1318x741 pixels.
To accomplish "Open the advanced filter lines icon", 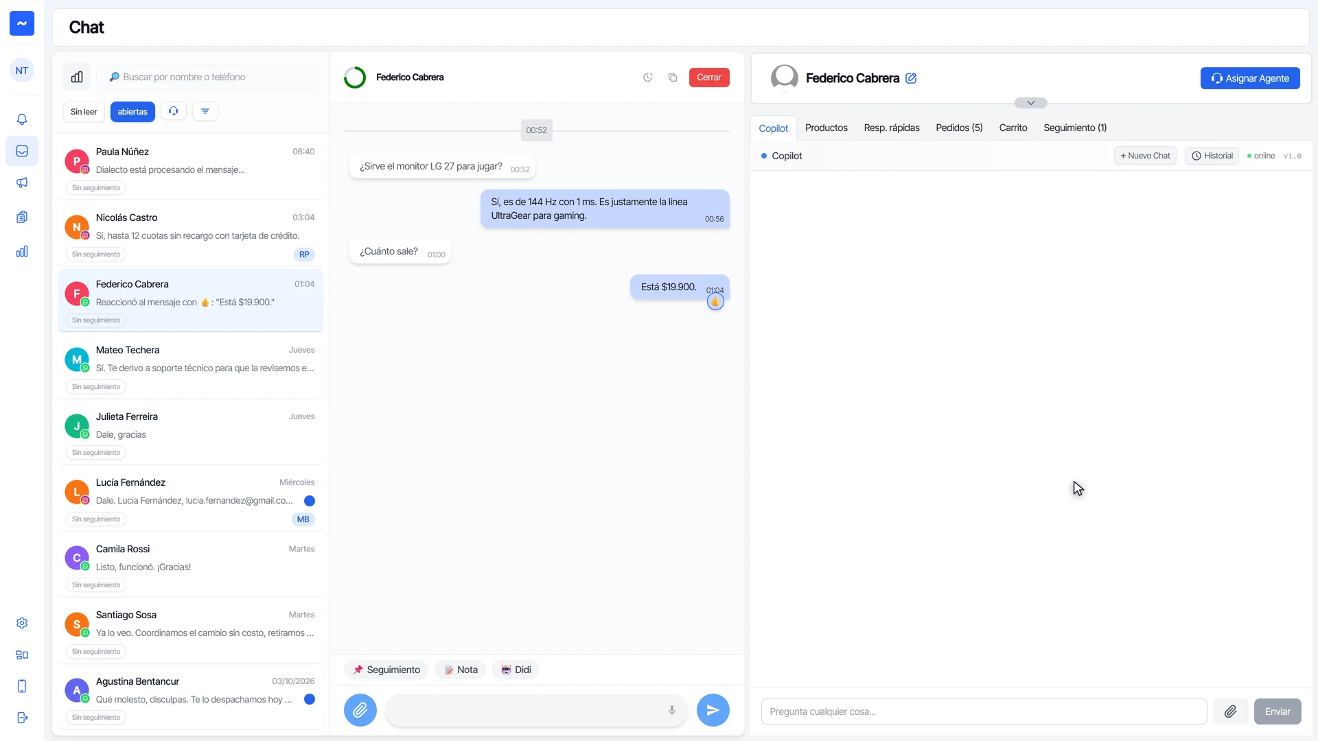I will click(205, 111).
